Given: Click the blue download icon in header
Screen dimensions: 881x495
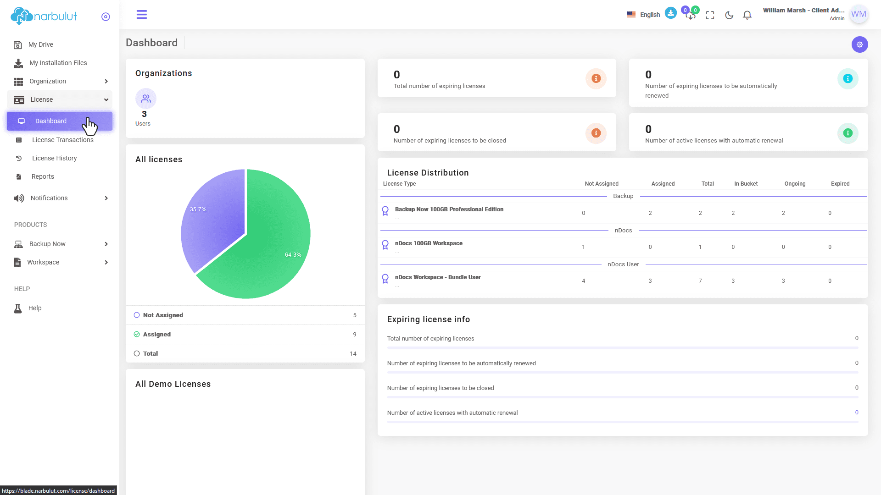Looking at the screenshot, I should pos(671,13).
